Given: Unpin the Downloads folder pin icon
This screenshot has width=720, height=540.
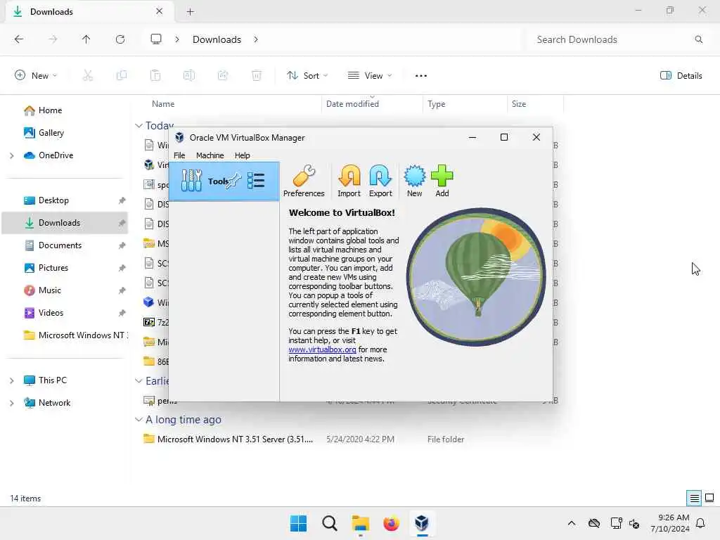Looking at the screenshot, I should point(122,223).
